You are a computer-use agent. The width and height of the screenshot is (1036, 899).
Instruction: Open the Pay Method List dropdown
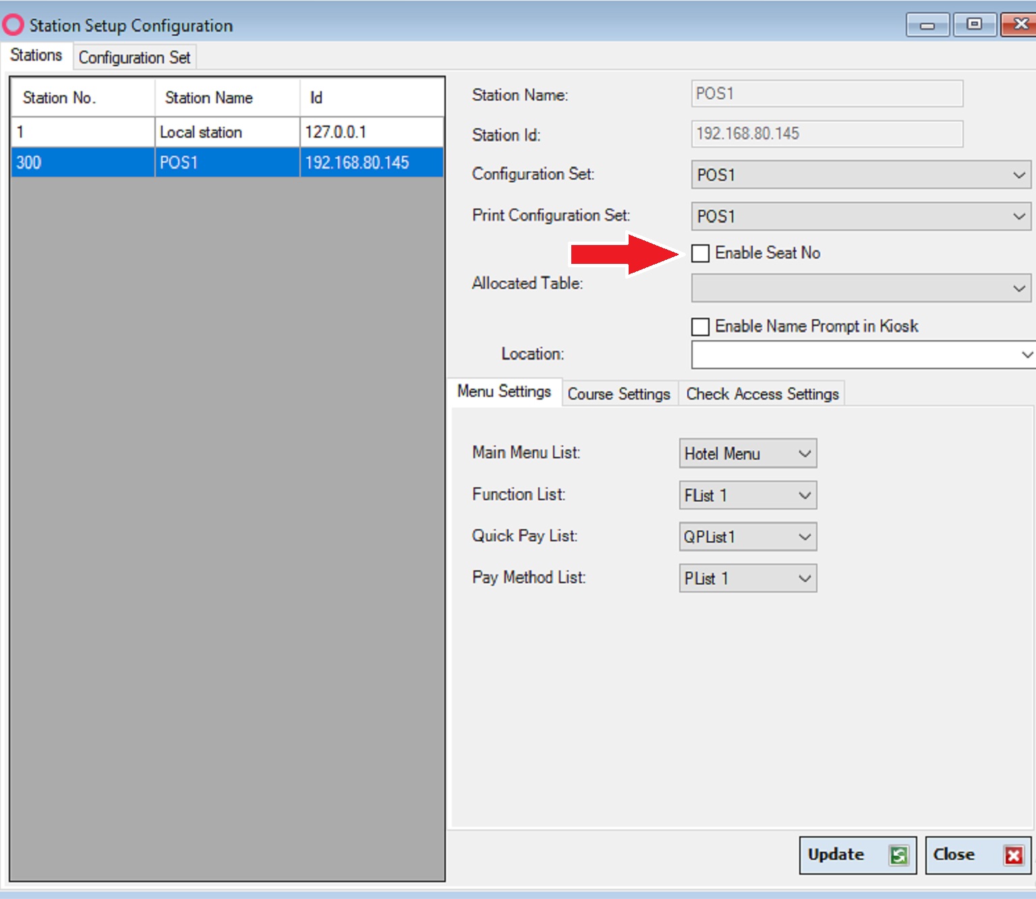click(805, 578)
